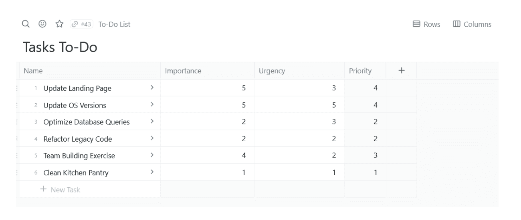
Task: Click the search magnifier icon
Action: (26, 24)
